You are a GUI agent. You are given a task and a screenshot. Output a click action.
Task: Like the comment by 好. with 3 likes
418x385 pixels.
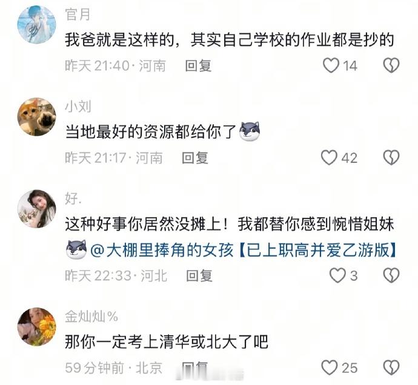pos(337,275)
